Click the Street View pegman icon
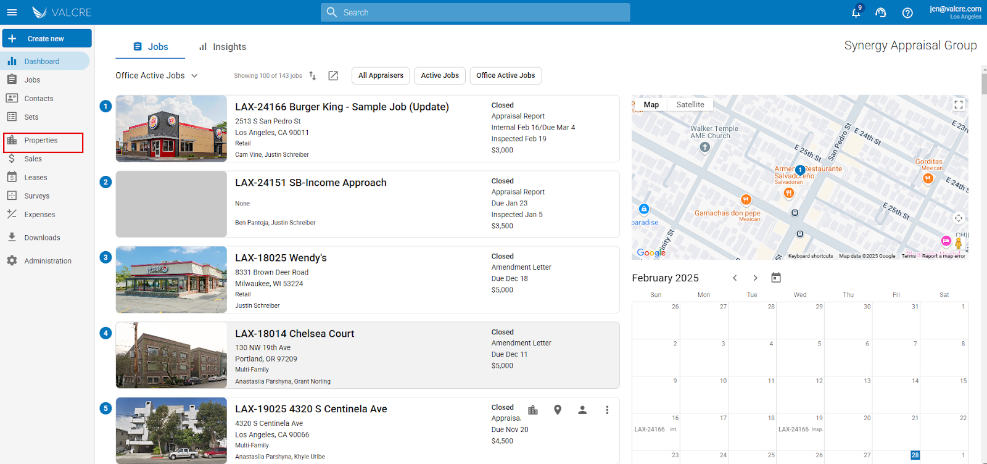 click(x=959, y=244)
